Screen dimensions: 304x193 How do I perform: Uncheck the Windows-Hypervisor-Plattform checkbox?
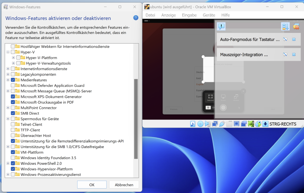(x=13, y=169)
